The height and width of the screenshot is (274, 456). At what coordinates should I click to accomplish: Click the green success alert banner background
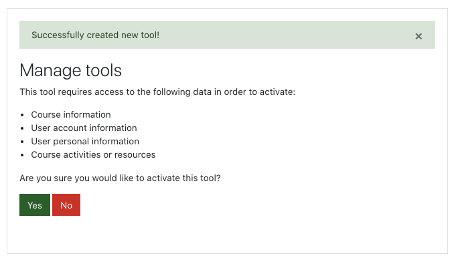(x=262, y=35)
